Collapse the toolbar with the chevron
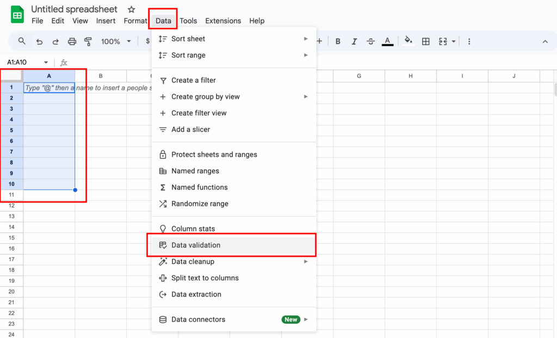 545,41
